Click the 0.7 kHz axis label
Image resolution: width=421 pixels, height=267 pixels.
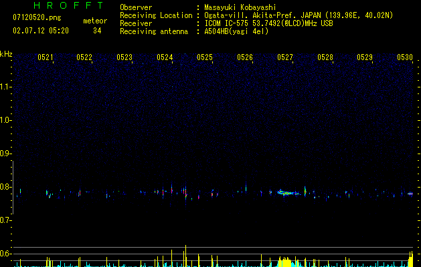click(x=5, y=220)
